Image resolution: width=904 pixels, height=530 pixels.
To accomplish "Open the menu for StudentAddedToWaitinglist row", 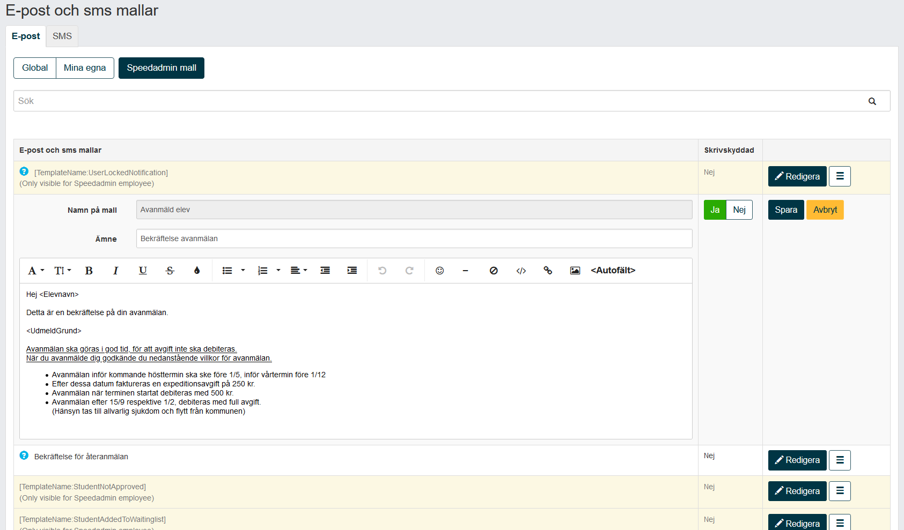I will (x=840, y=524).
